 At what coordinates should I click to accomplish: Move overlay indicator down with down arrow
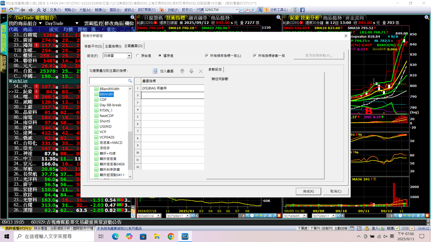tap(191, 71)
